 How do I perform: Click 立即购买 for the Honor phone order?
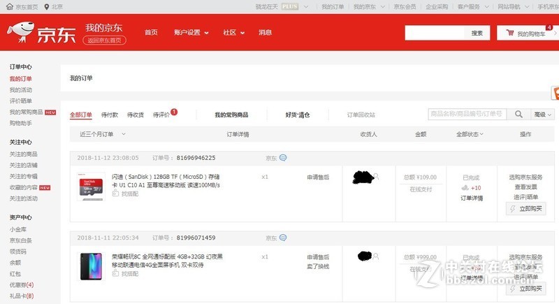pos(526,289)
